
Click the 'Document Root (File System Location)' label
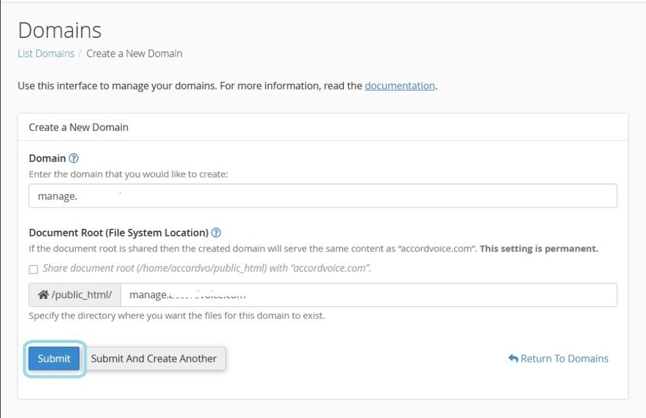[119, 233]
